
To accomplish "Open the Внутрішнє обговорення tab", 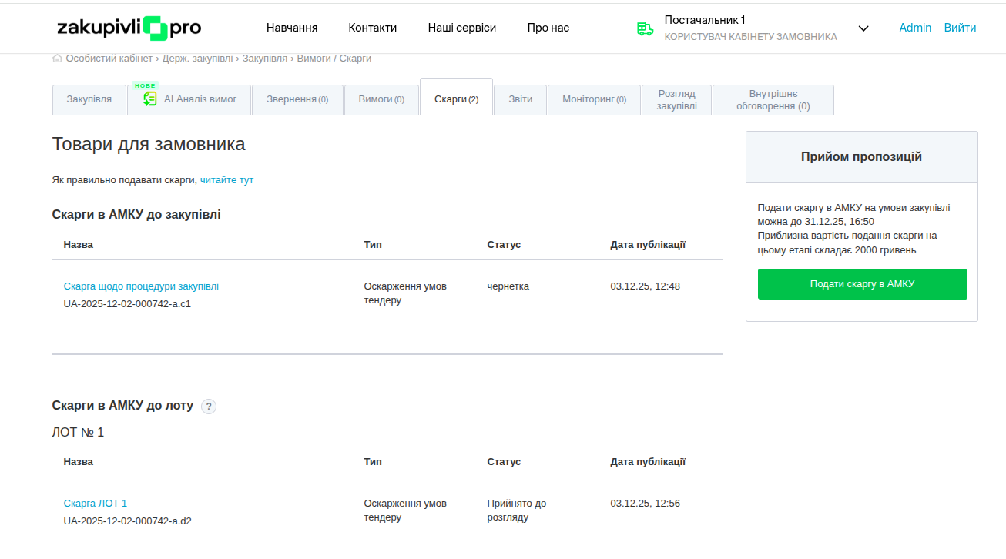I will pyautogui.click(x=773, y=99).
